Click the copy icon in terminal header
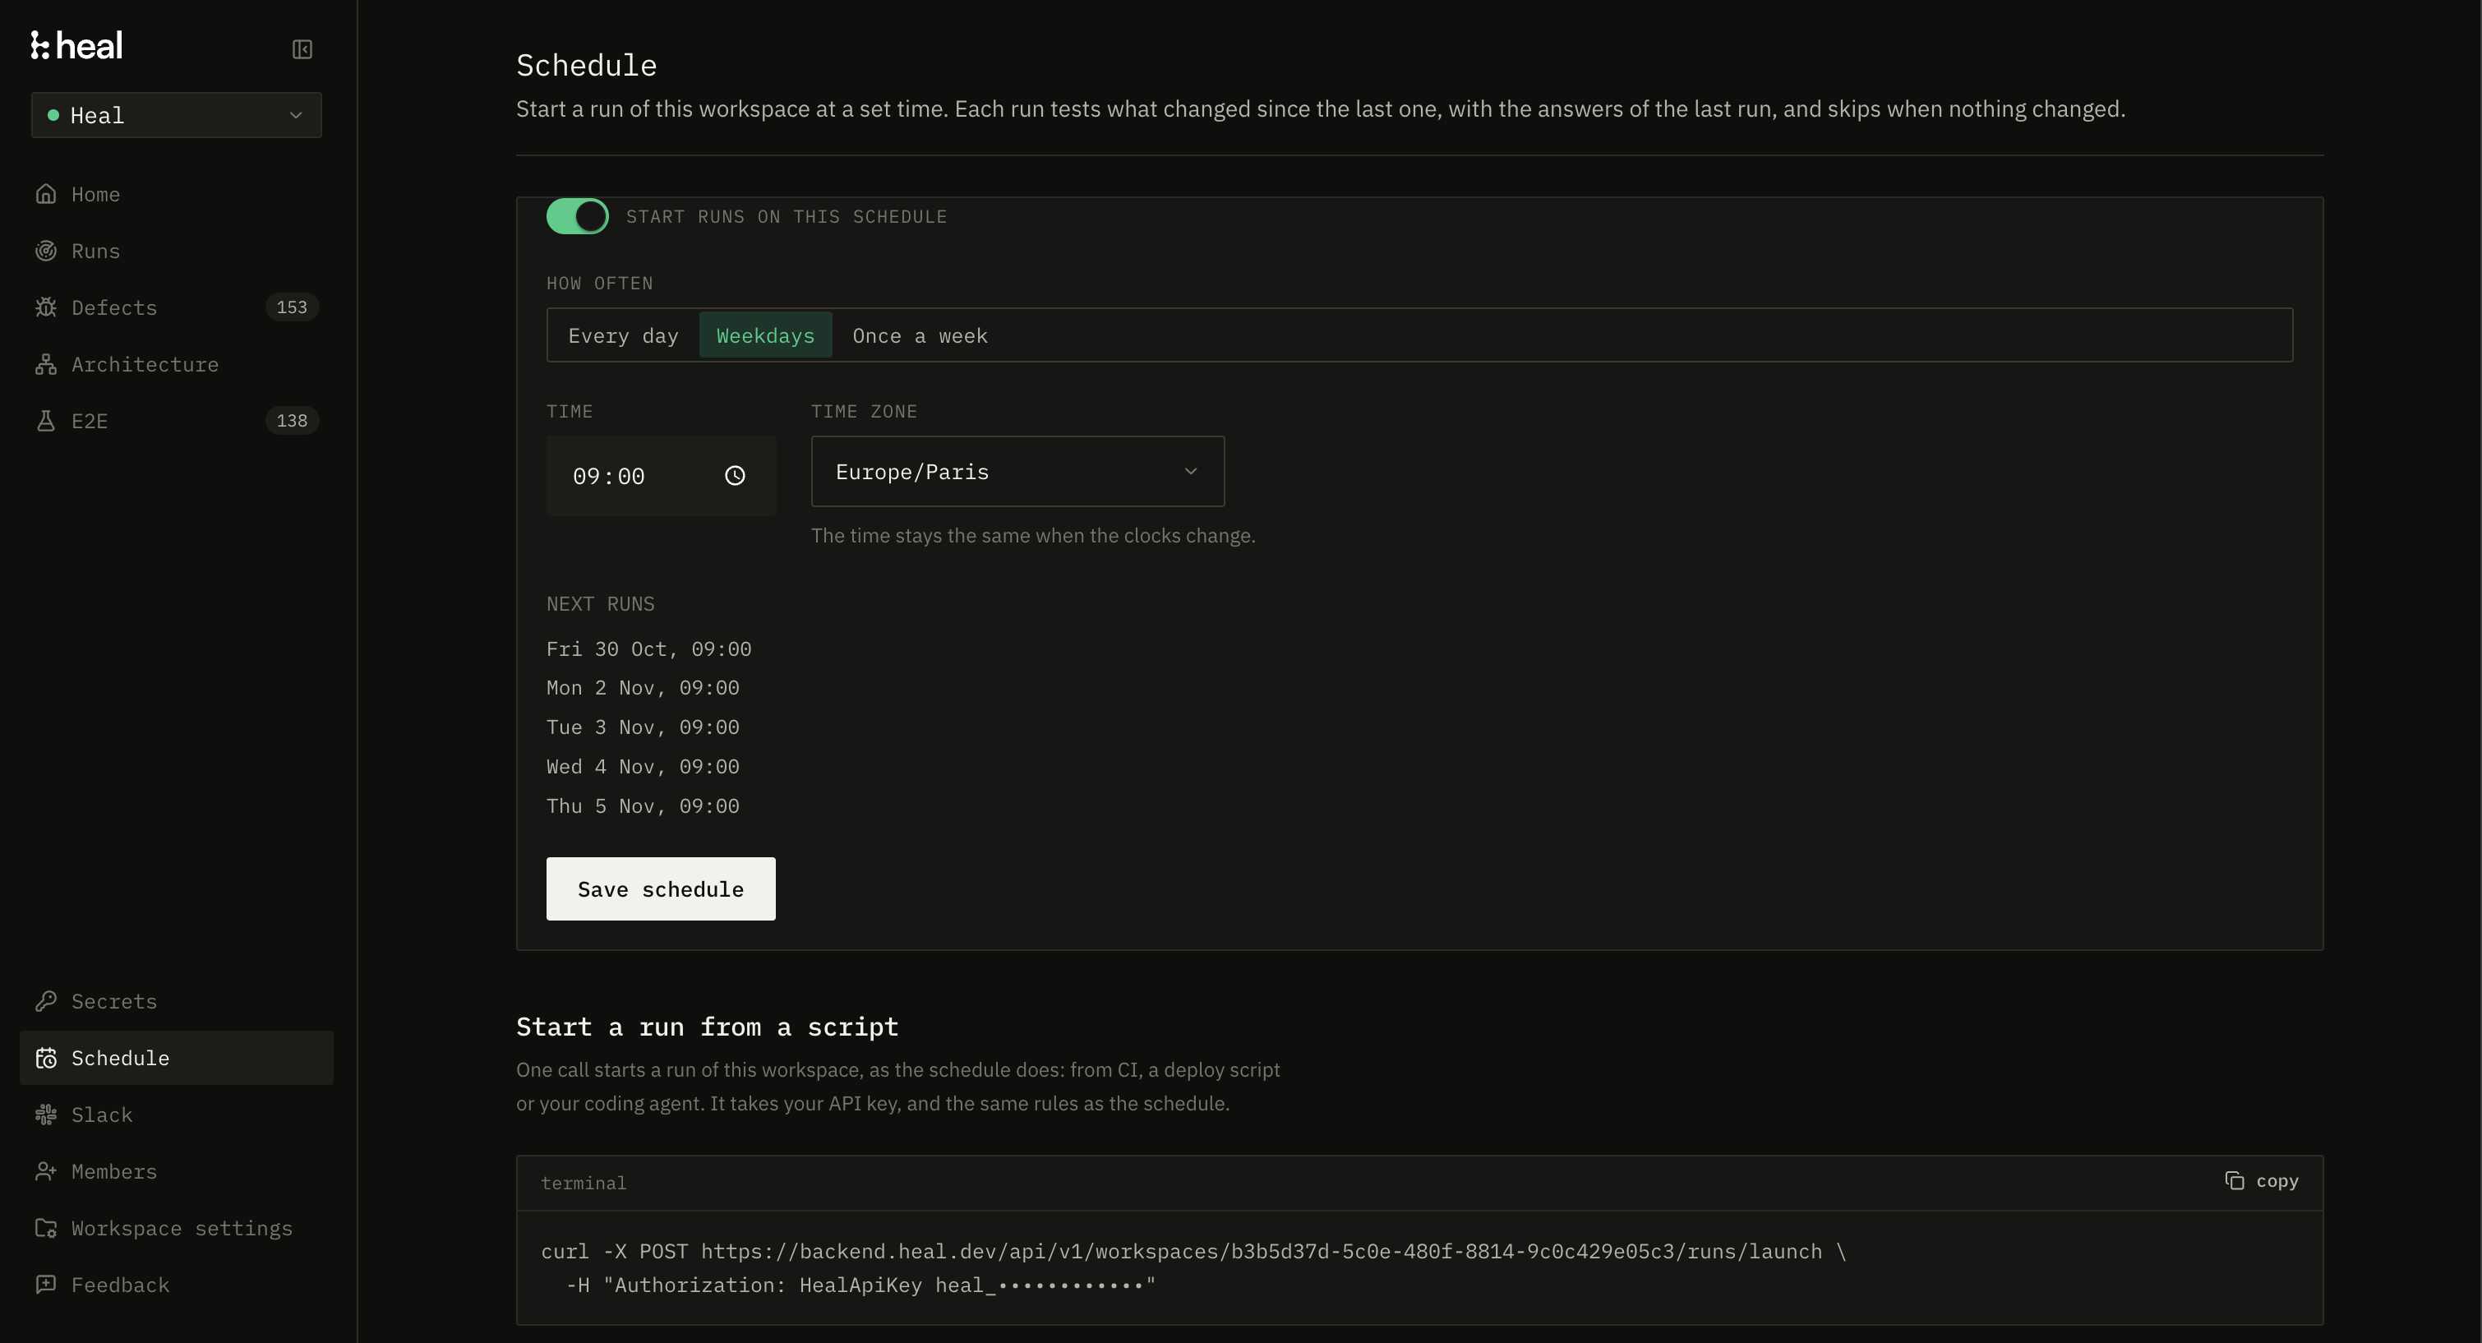Viewport: 2482px width, 1343px height. pyautogui.click(x=2234, y=1181)
